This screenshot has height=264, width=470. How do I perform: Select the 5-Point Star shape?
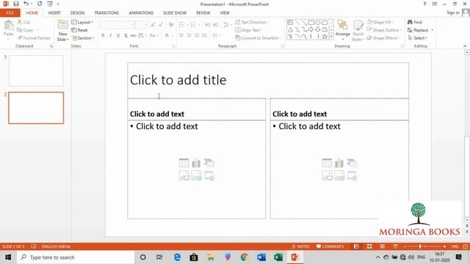coord(325,37)
